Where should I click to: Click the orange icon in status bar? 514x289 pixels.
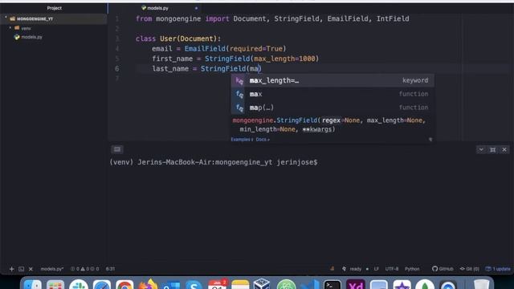tap(332, 269)
